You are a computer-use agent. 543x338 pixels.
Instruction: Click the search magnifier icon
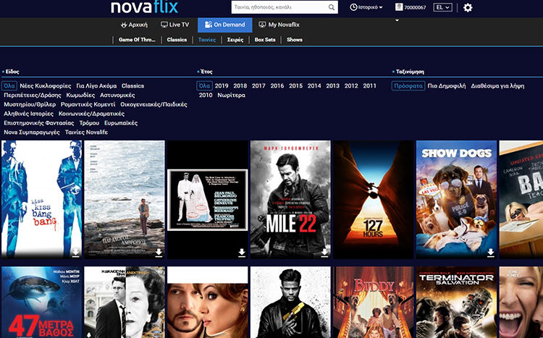coord(332,7)
